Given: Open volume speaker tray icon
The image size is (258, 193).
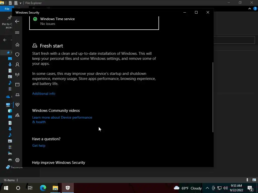Looking at the screenshot, I should pyautogui.click(x=225, y=188).
